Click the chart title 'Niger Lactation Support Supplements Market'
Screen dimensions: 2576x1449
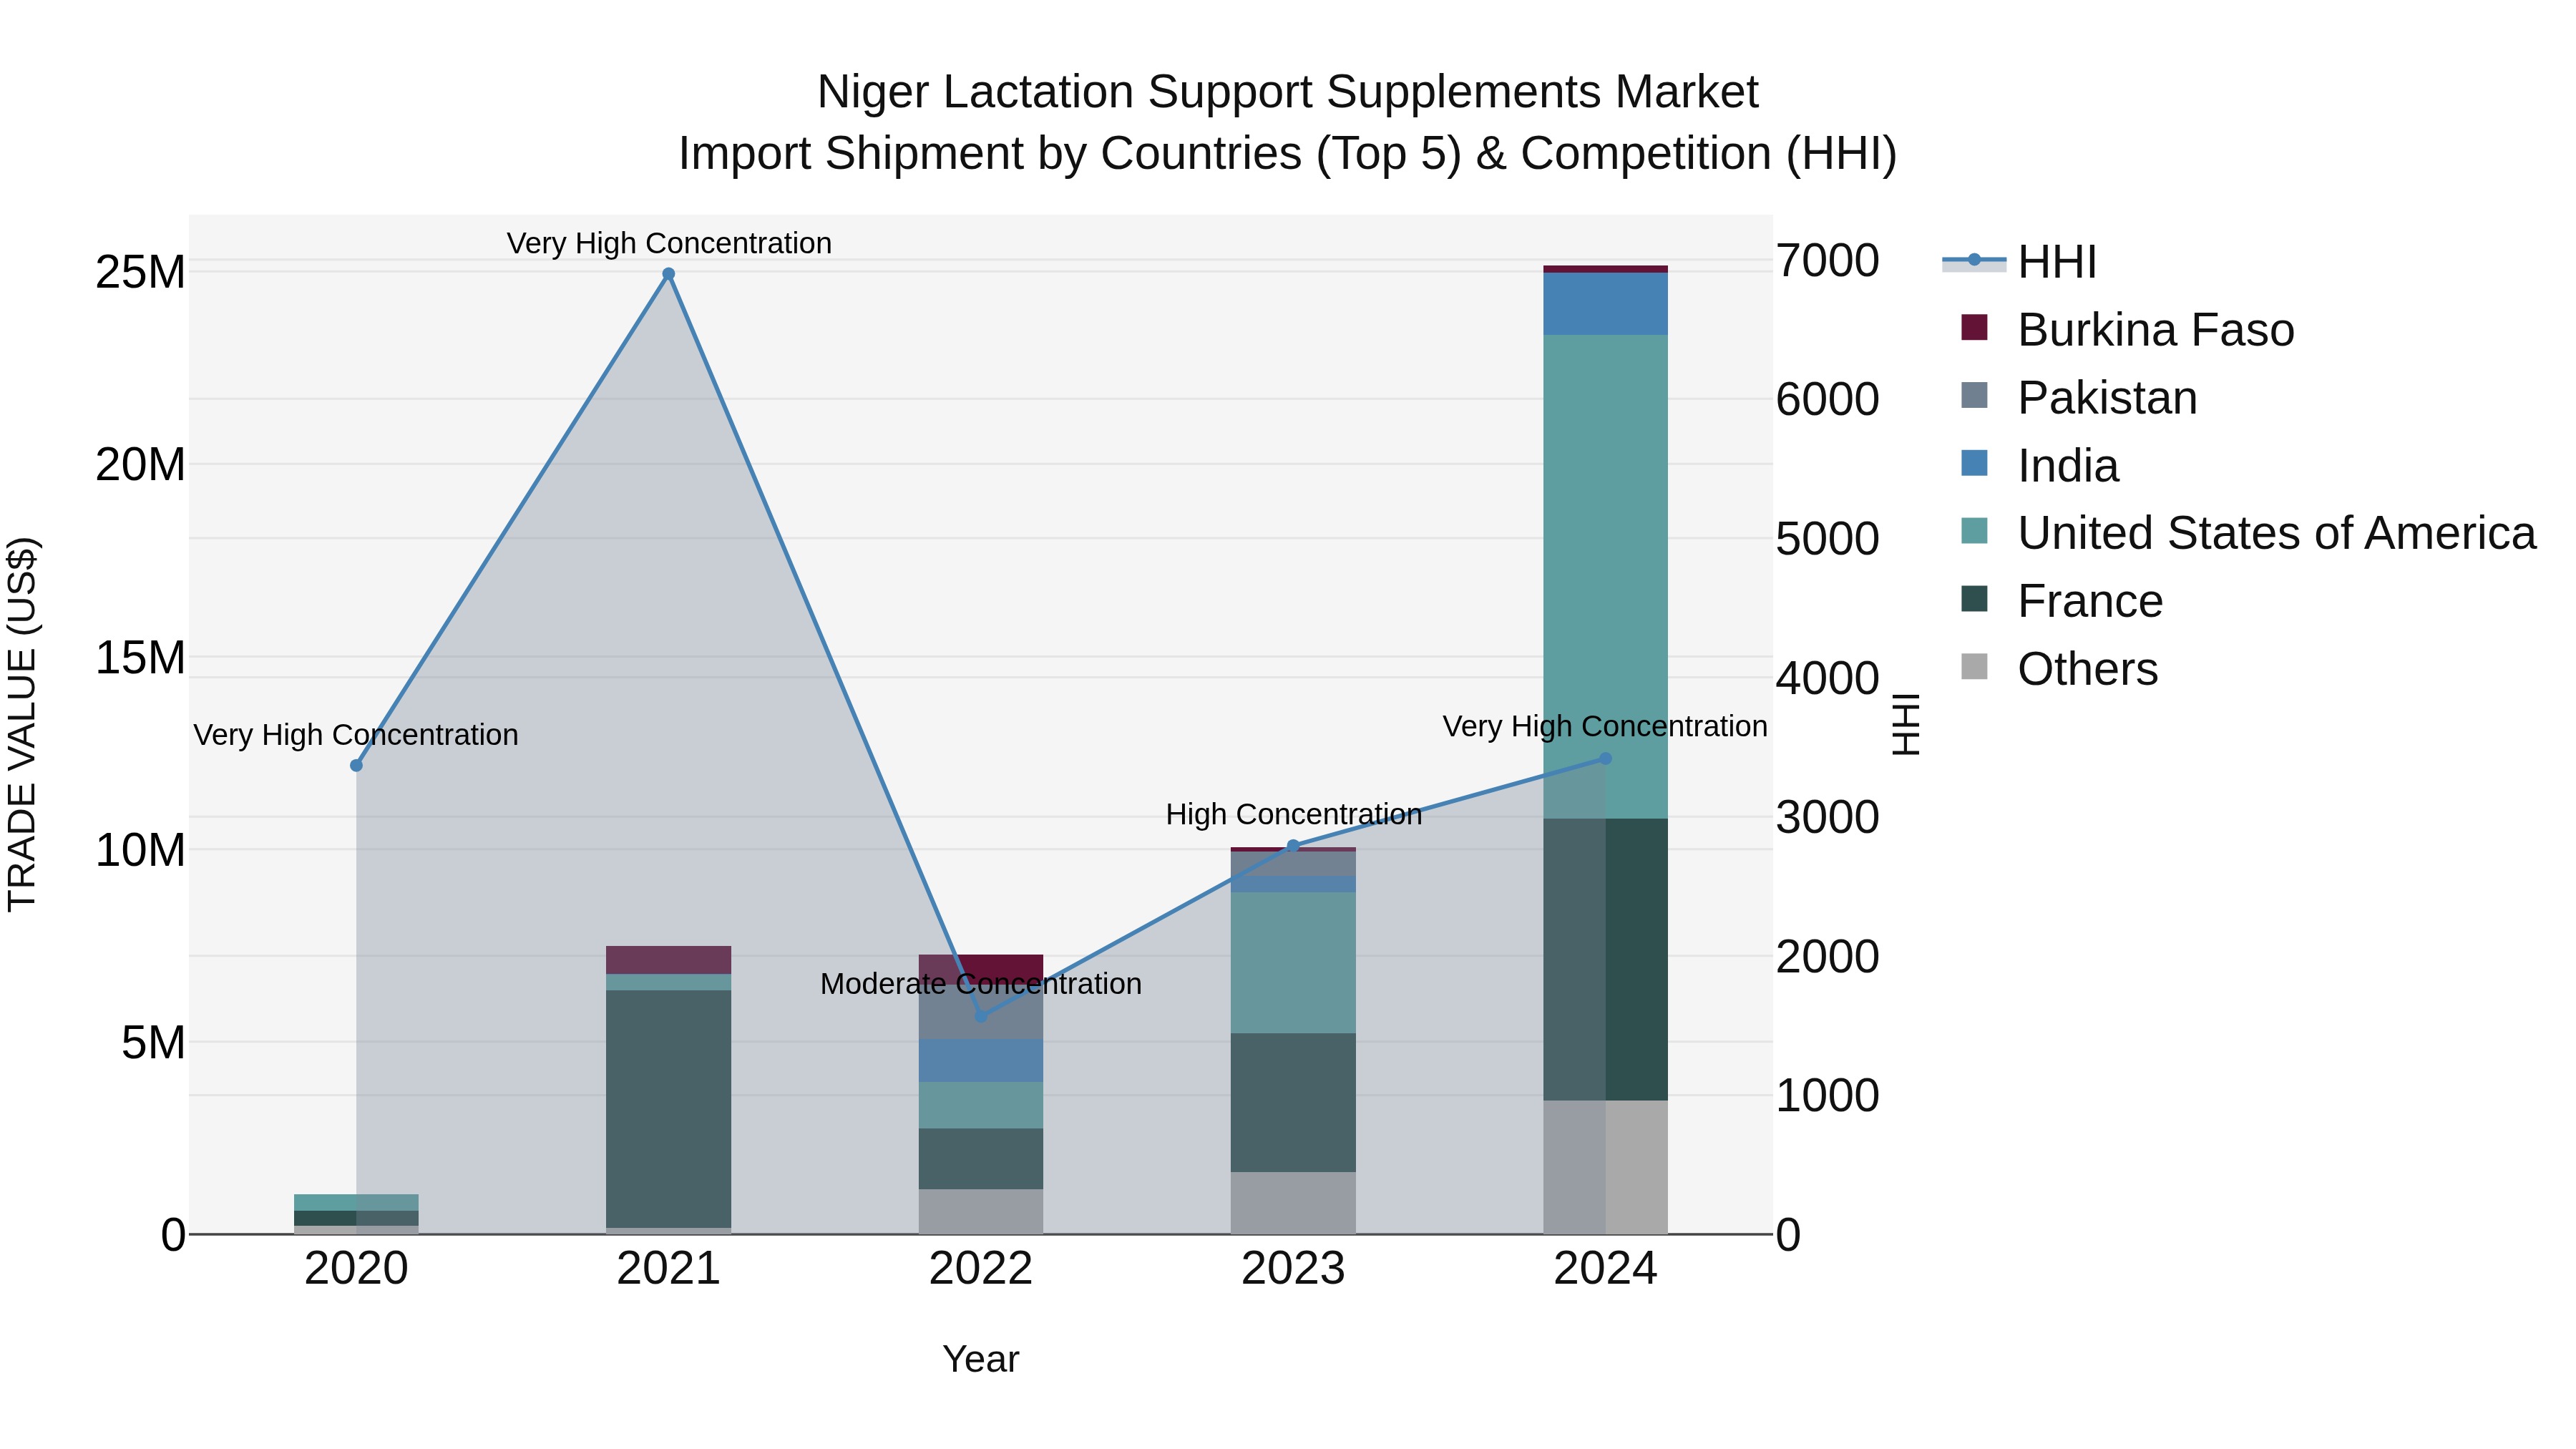[1288, 92]
